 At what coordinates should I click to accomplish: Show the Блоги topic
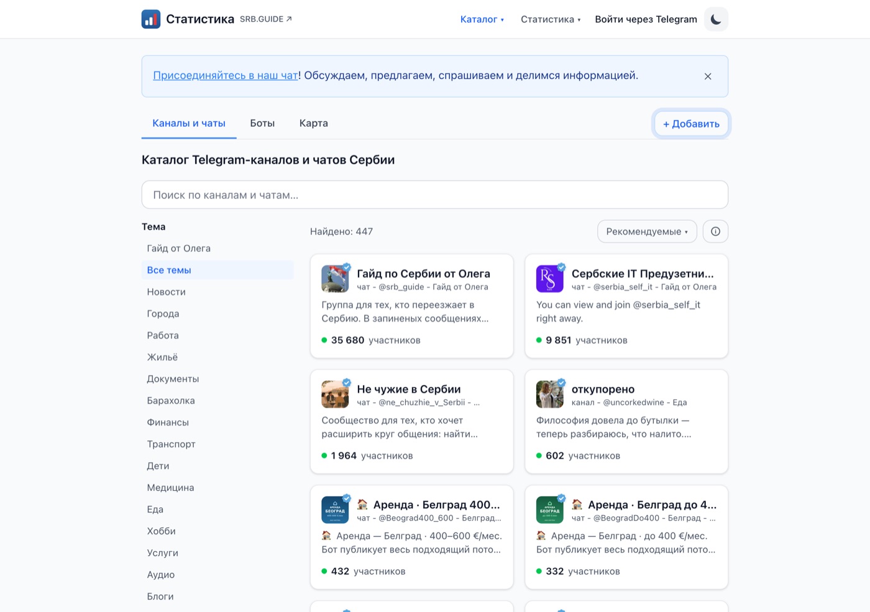[x=217, y=596]
